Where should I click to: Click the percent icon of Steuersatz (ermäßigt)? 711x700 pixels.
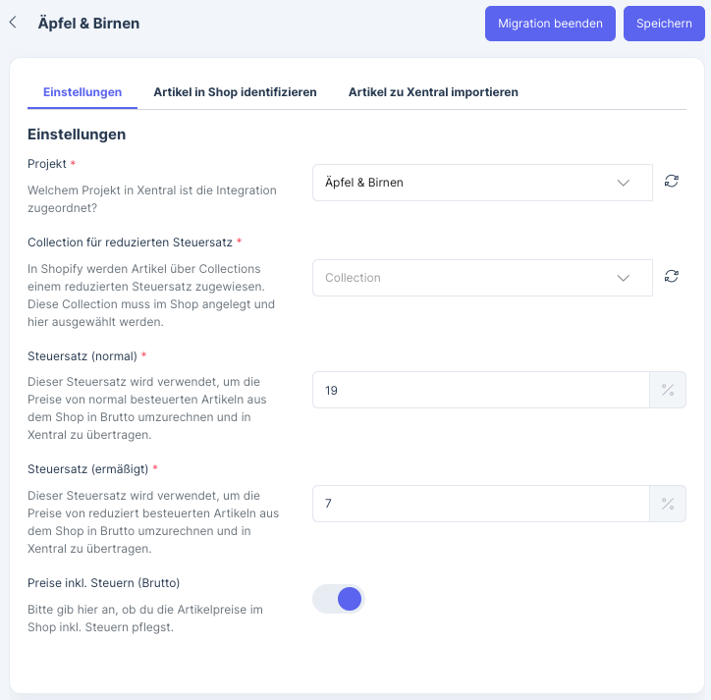point(668,504)
